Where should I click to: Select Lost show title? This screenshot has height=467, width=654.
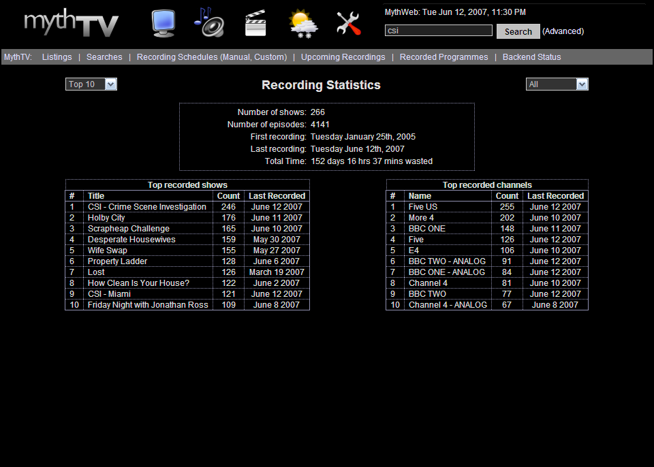coord(96,272)
